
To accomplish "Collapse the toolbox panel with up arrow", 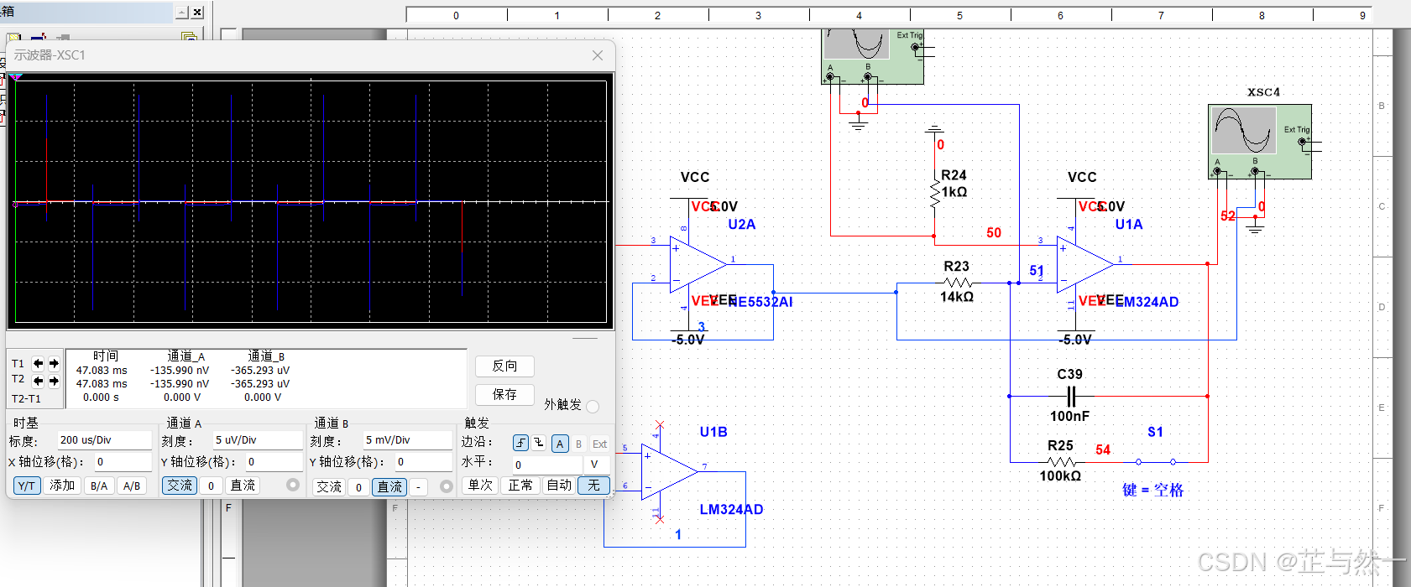I will click(x=181, y=12).
